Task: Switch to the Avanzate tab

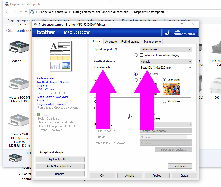Action: click(x=111, y=42)
